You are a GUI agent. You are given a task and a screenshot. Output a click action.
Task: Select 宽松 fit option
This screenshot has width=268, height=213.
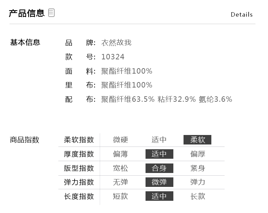click(120, 168)
